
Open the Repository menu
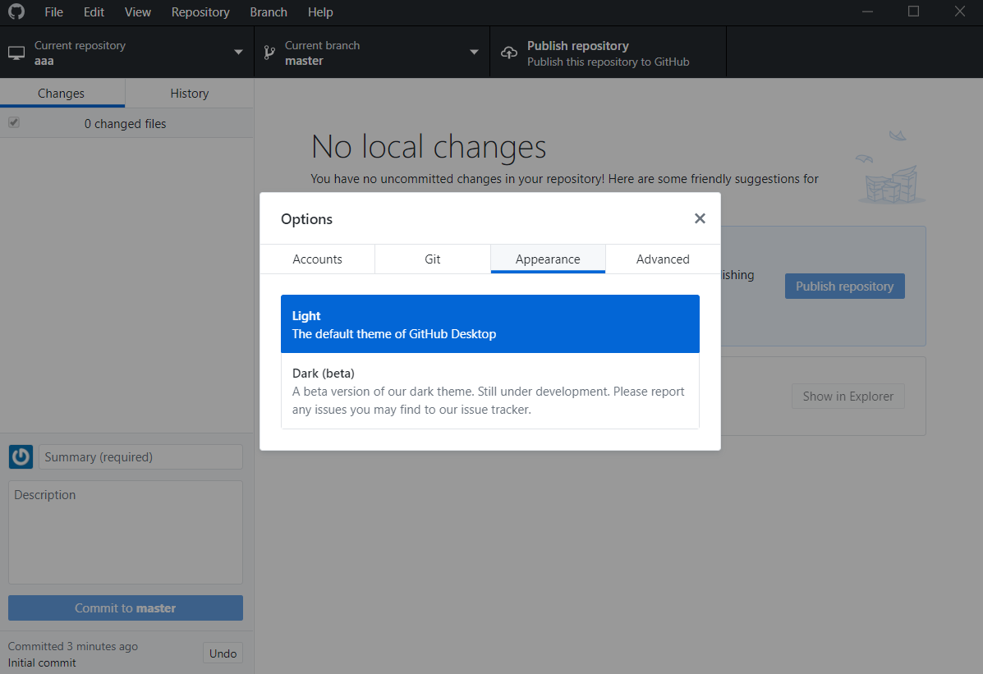(x=200, y=12)
